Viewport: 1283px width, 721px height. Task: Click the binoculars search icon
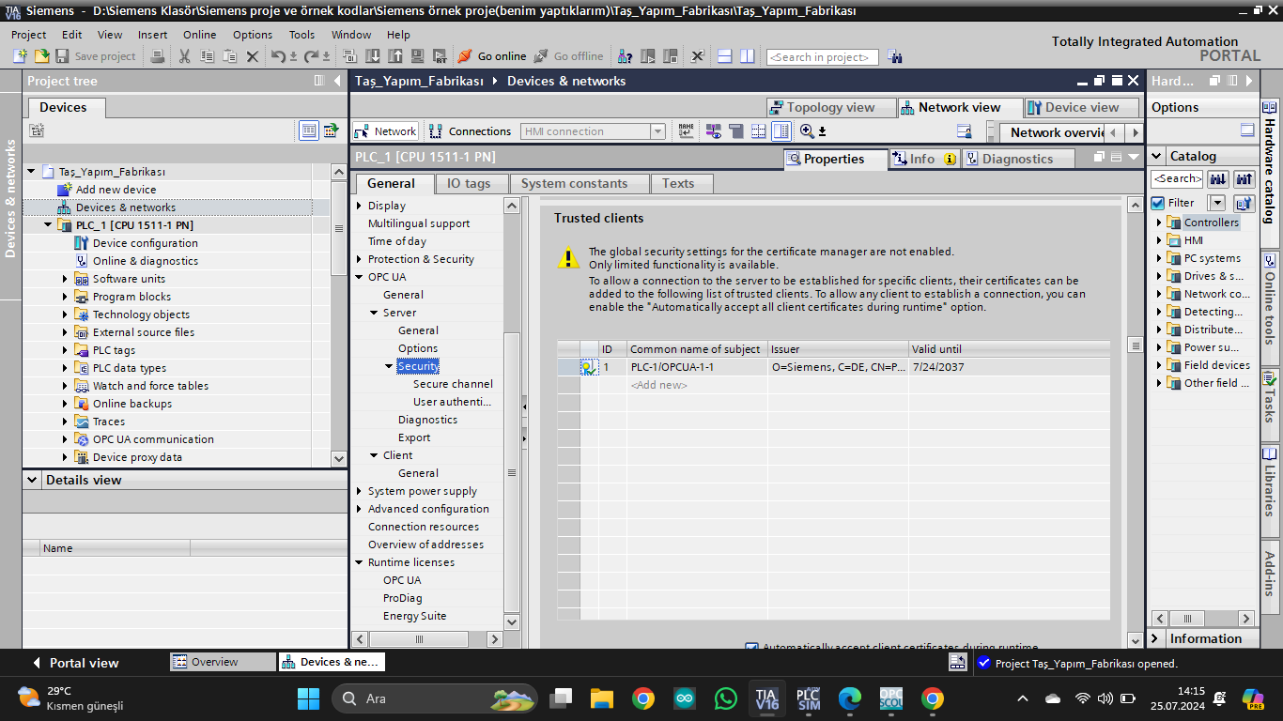click(894, 56)
